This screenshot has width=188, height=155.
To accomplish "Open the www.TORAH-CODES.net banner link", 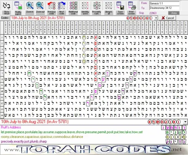I will [94, 150].
